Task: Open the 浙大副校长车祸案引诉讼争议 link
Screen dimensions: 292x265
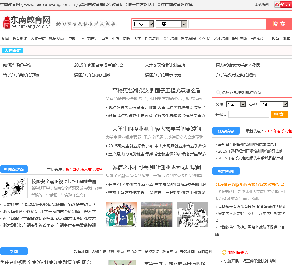Action: coord(49,225)
